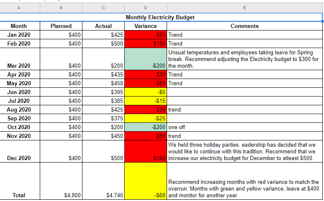Select Sep 2020 actual $375 cell
The height and width of the screenshot is (201, 324).
click(x=103, y=118)
